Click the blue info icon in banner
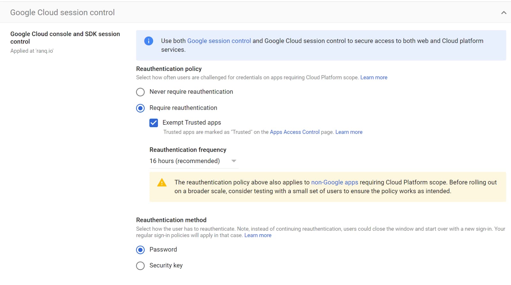The width and height of the screenshot is (511, 285). point(149,41)
